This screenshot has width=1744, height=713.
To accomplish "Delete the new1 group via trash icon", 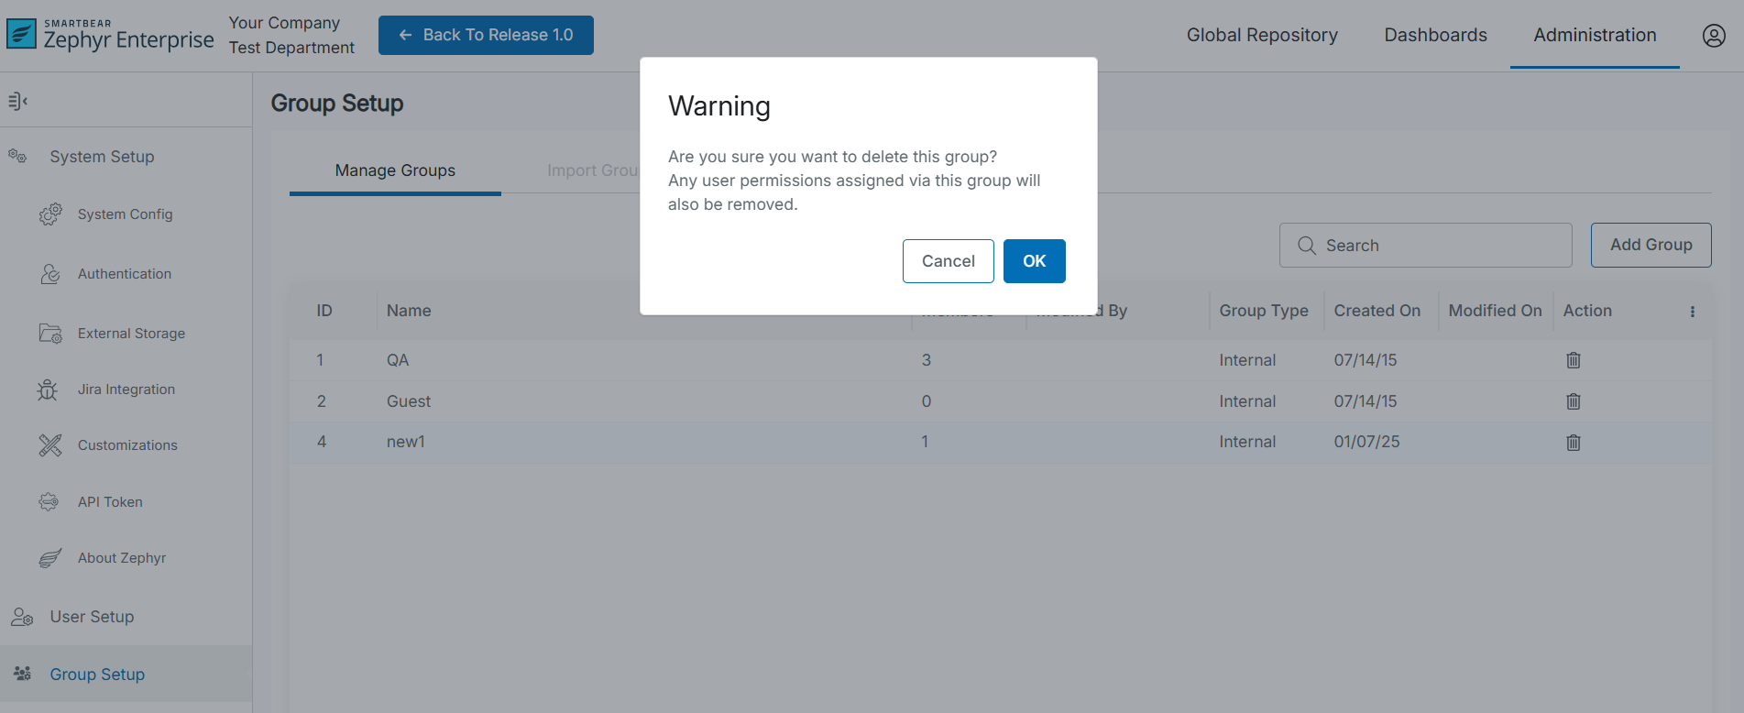I will [x=1573, y=443].
